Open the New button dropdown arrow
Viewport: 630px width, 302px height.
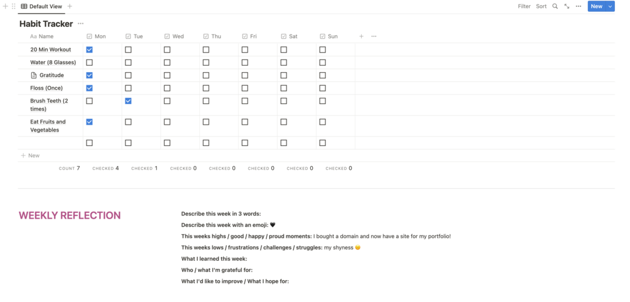click(610, 6)
